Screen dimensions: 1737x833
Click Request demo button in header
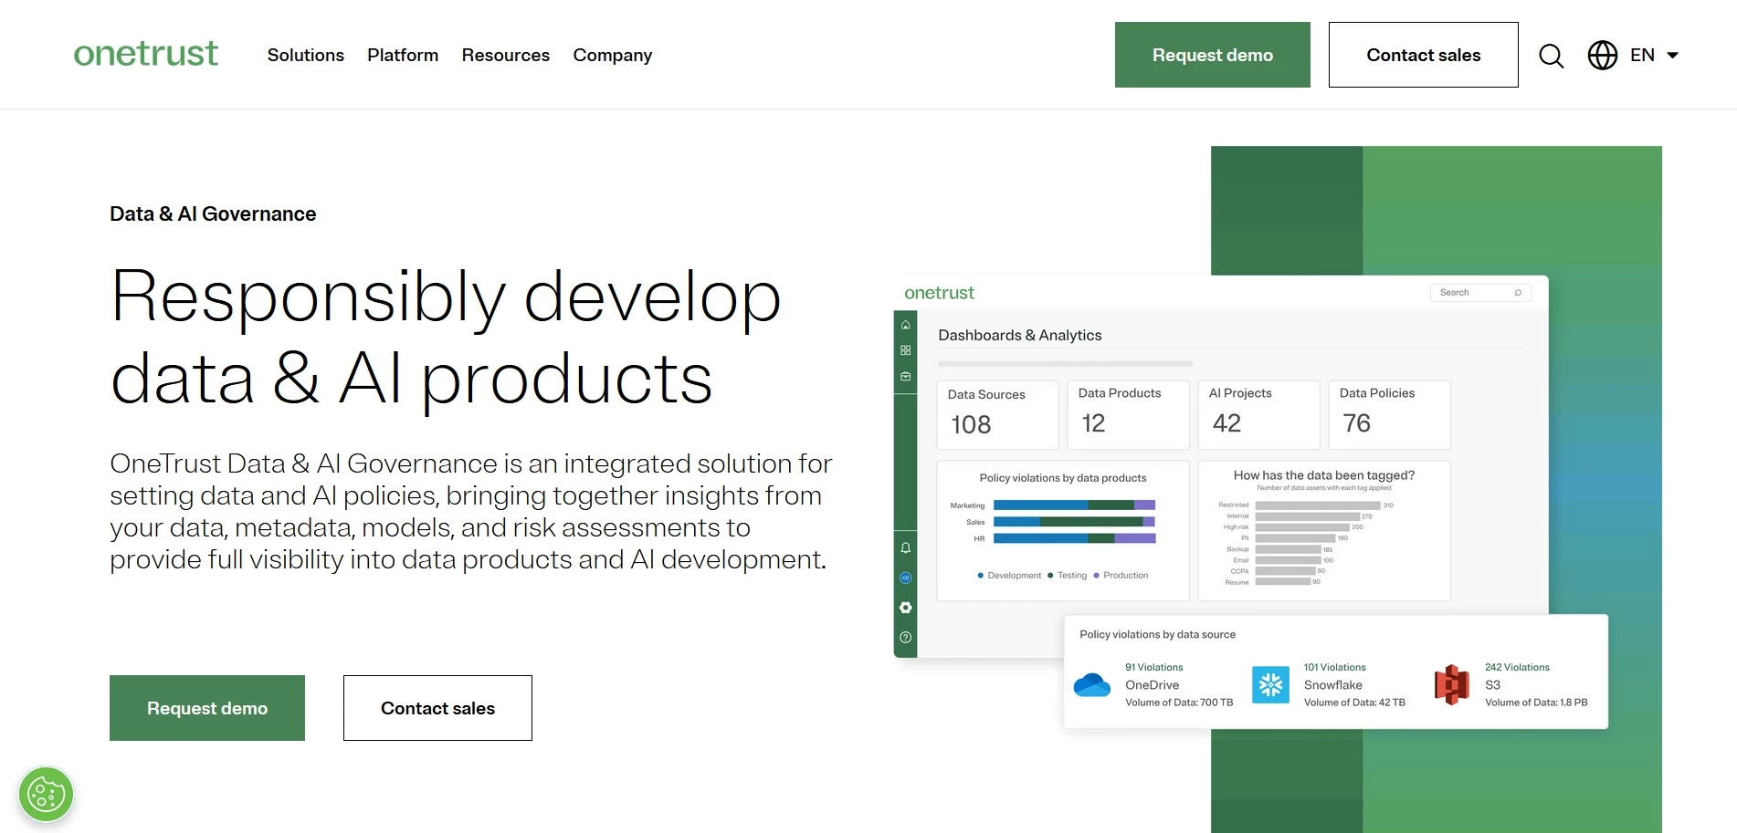click(x=1212, y=55)
